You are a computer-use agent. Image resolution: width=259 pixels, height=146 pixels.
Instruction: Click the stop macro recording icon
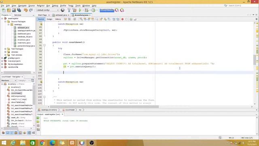pyautogui.click(x=126, y=19)
